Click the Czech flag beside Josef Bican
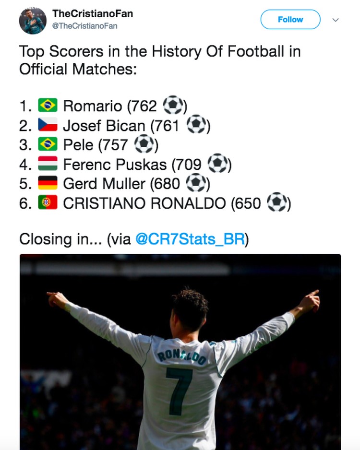This screenshot has width=360, height=450. (48, 125)
